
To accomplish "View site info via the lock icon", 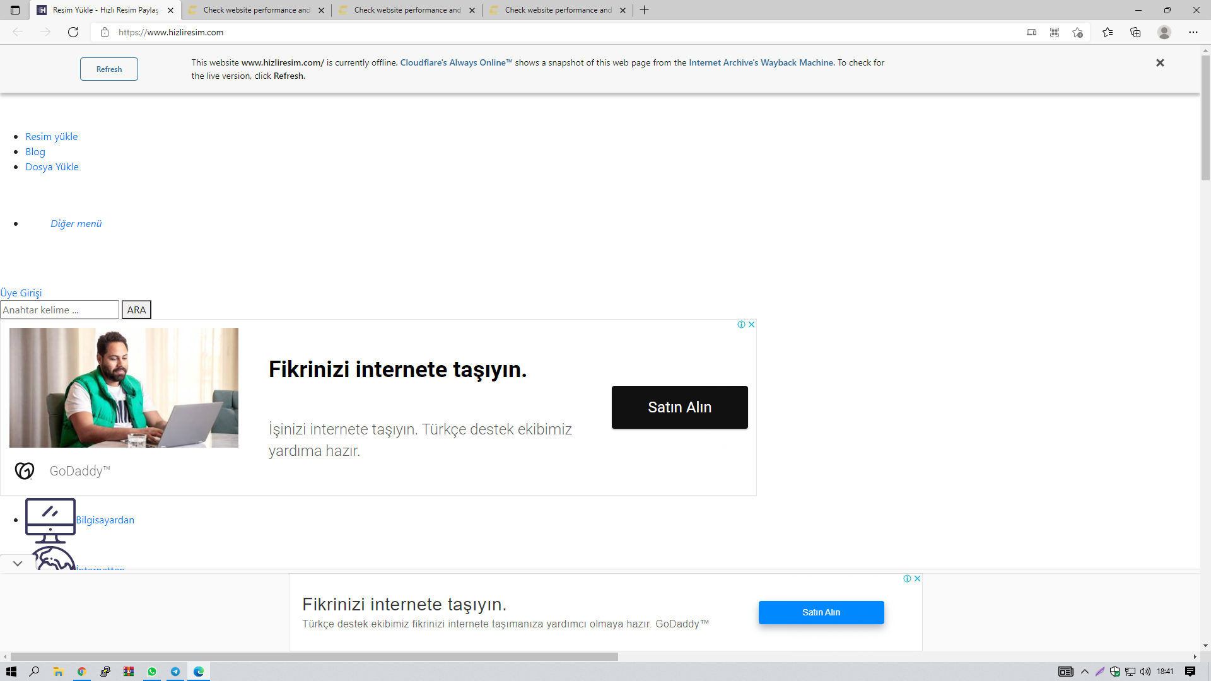I will pyautogui.click(x=105, y=32).
